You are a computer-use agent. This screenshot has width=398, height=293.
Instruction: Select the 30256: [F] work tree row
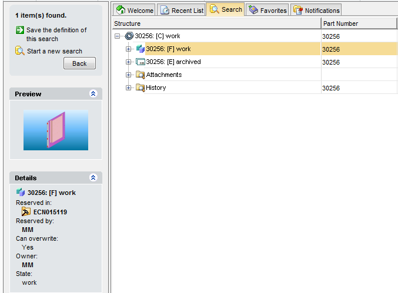[x=168, y=49]
